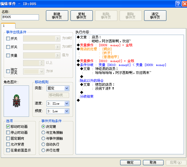Select the 自动执行 trigger radio button
This screenshot has width=187, height=167.
(x=43, y=144)
